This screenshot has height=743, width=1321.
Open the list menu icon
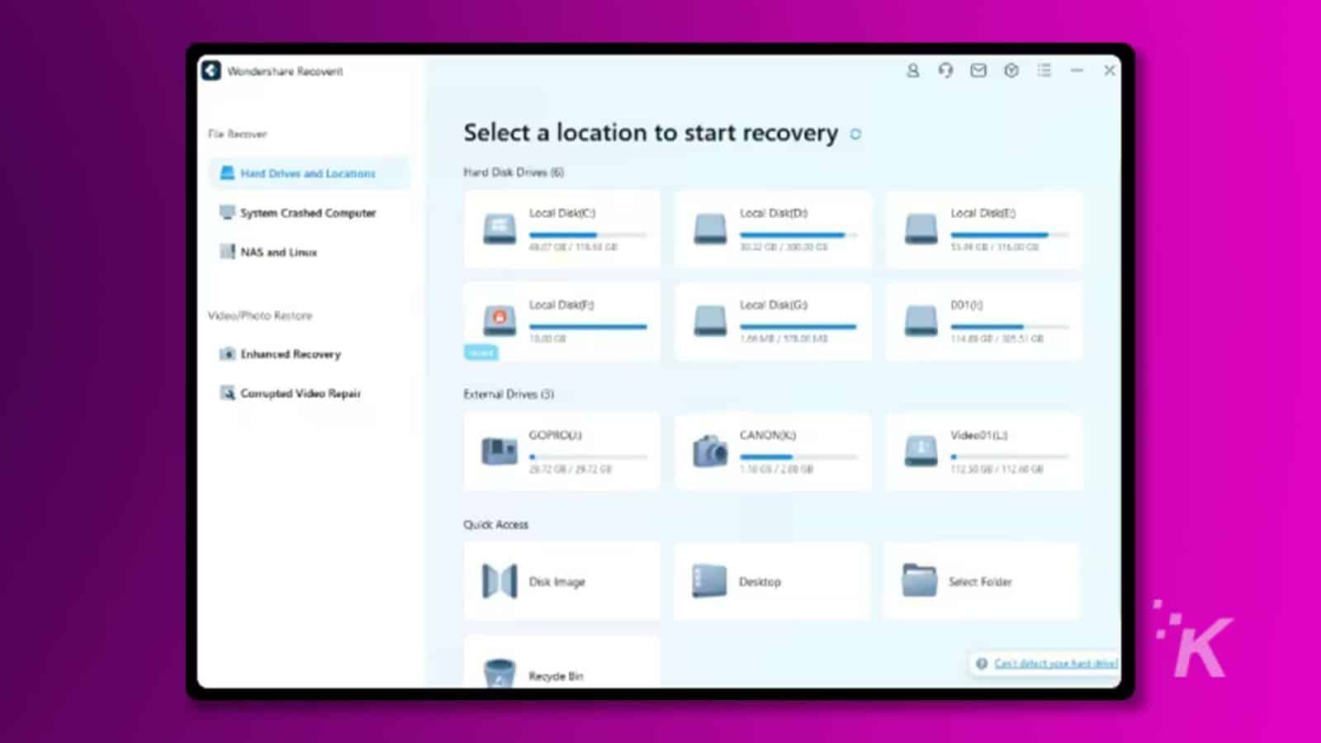(1044, 71)
